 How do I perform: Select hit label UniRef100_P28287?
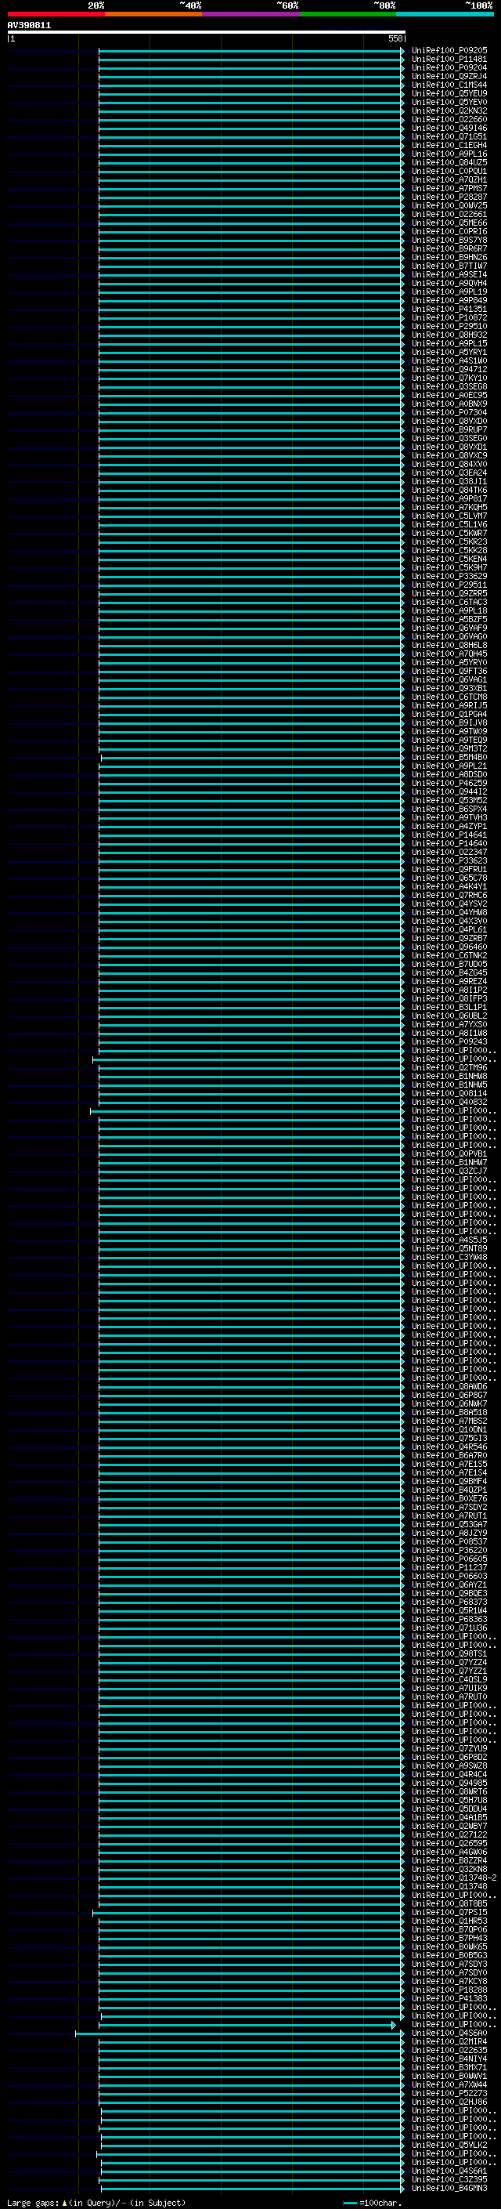(x=449, y=197)
